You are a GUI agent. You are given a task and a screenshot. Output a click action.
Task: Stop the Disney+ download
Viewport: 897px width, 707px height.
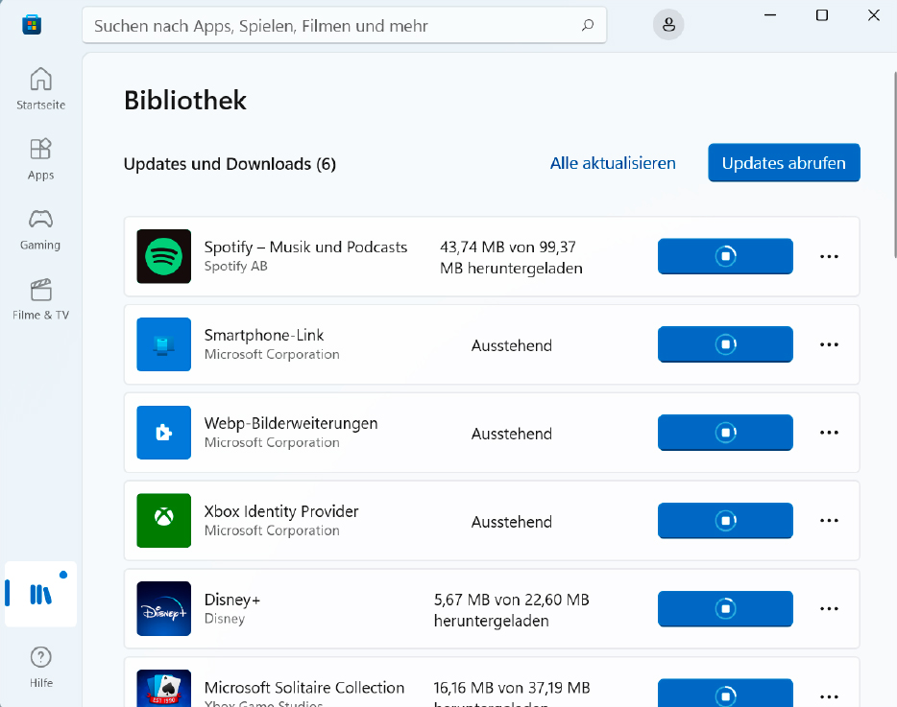pyautogui.click(x=725, y=609)
